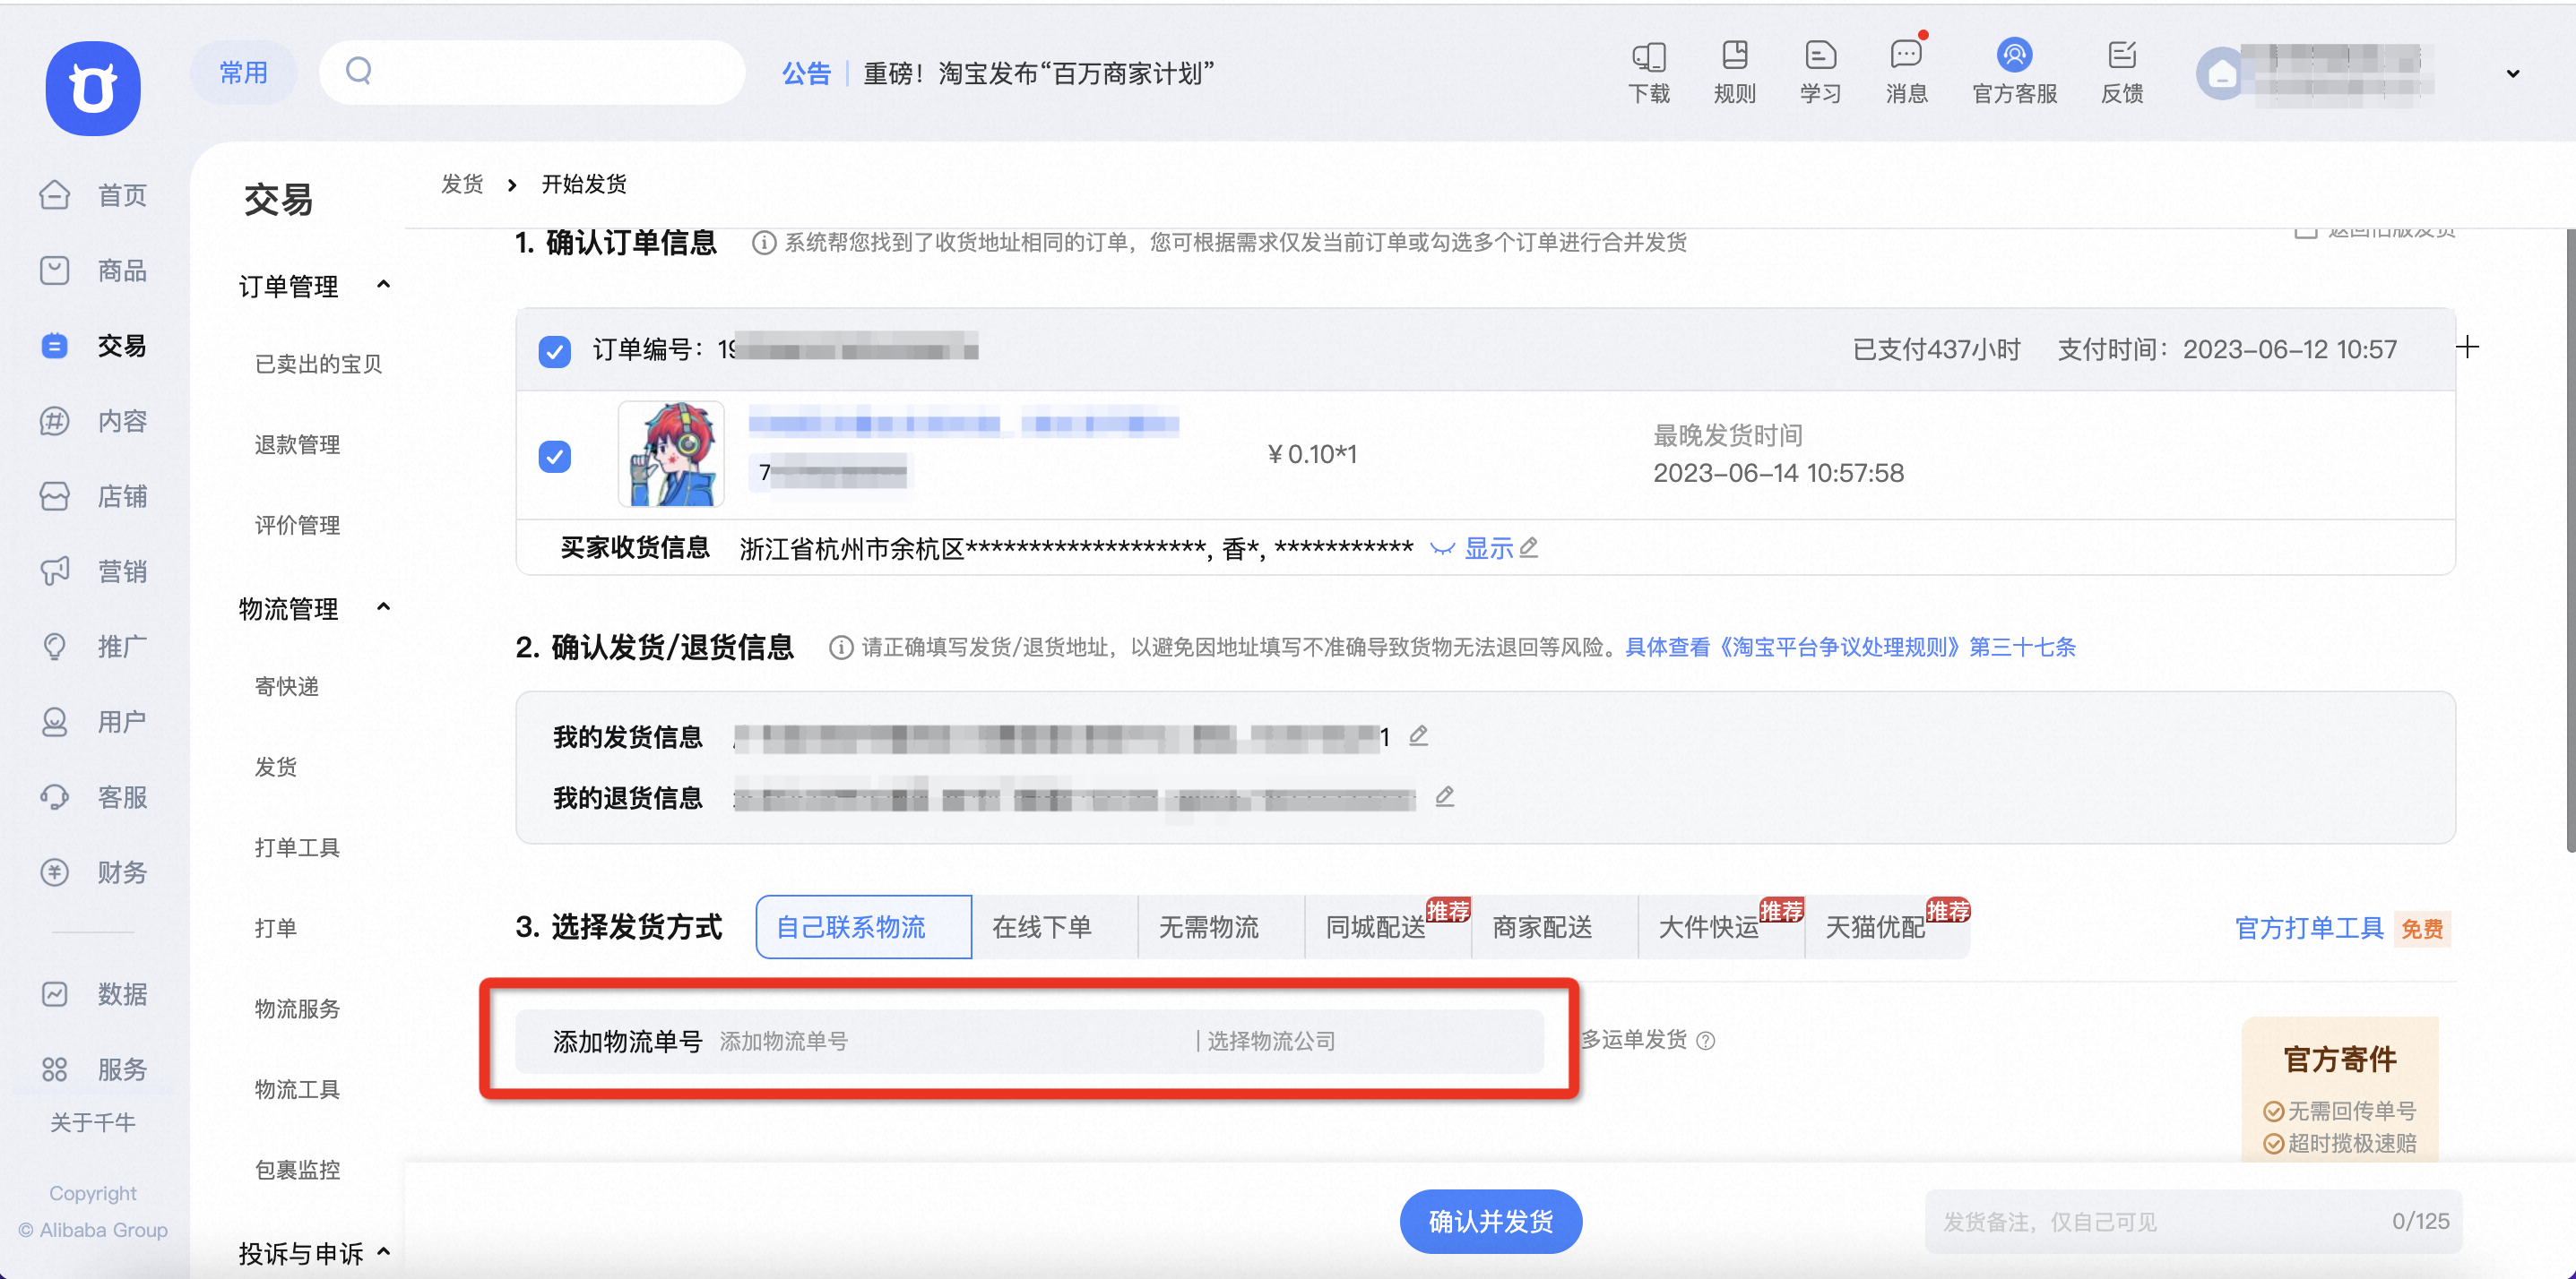Open the 内容 content icon
This screenshot has height=1279, width=2576.
(x=55, y=421)
